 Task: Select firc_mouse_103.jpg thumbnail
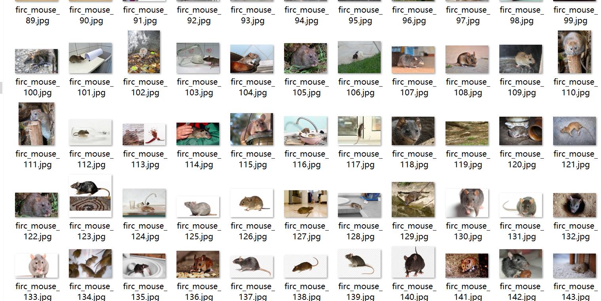pyautogui.click(x=198, y=58)
